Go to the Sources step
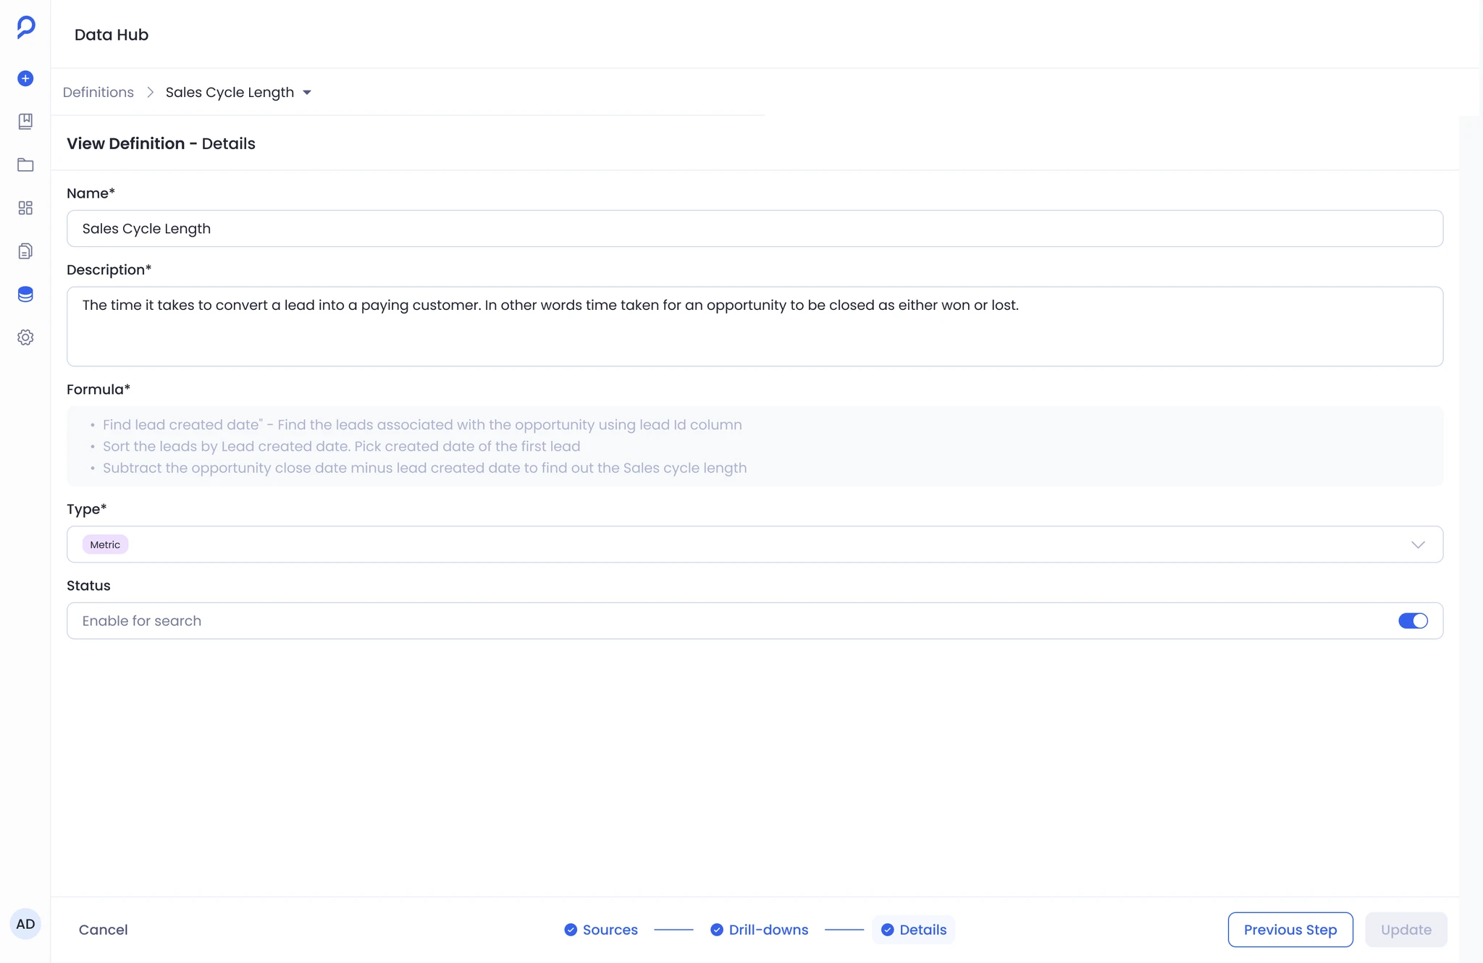Screen dimensions: 1483x963 point(601,930)
